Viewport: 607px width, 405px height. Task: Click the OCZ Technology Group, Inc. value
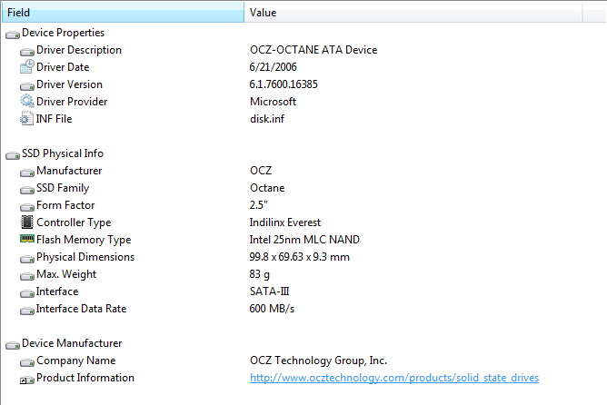coord(318,361)
